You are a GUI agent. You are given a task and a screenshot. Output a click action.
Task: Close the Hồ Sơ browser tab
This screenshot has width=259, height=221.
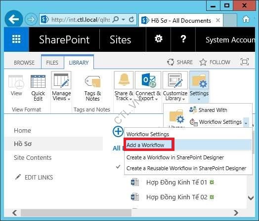point(218,20)
